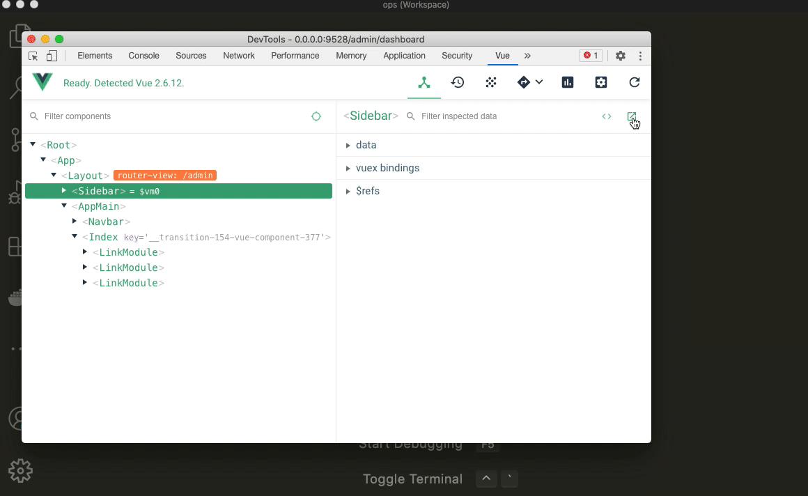Collapse the Root tree node
Viewport: 808px width, 496px height.
pyautogui.click(x=33, y=144)
